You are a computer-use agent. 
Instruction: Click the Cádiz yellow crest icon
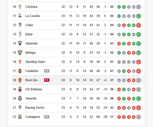(20, 25)
